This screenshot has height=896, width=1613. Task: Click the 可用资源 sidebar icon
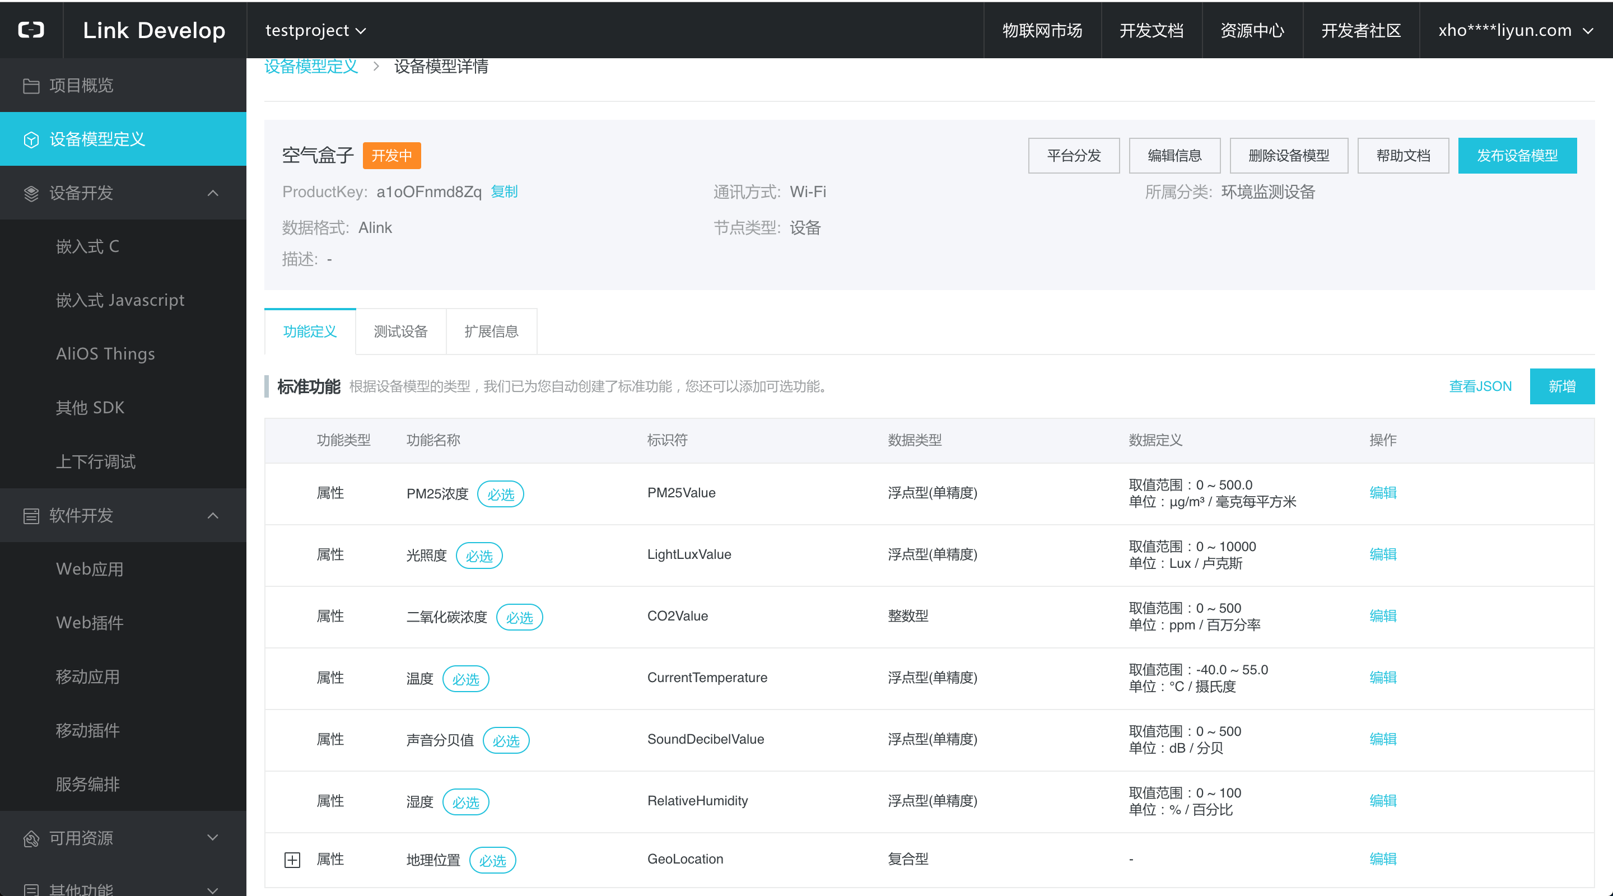tap(31, 838)
